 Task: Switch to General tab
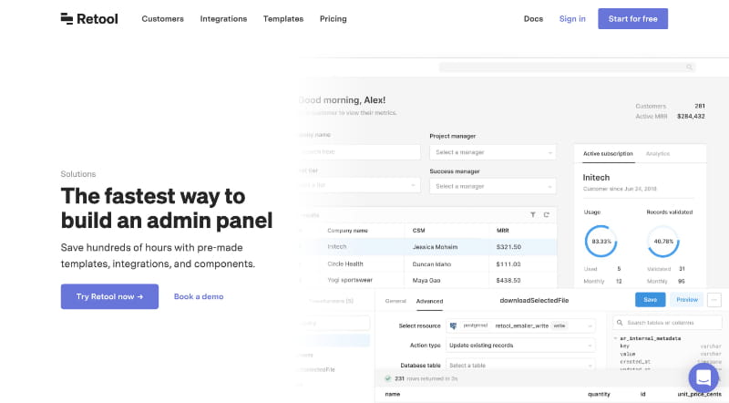(395, 301)
